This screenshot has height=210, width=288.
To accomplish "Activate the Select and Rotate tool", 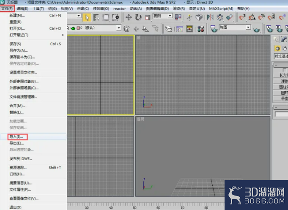I will pyautogui.click(x=138, y=17).
